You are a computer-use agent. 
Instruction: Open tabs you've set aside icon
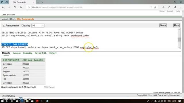click(2, 2)
